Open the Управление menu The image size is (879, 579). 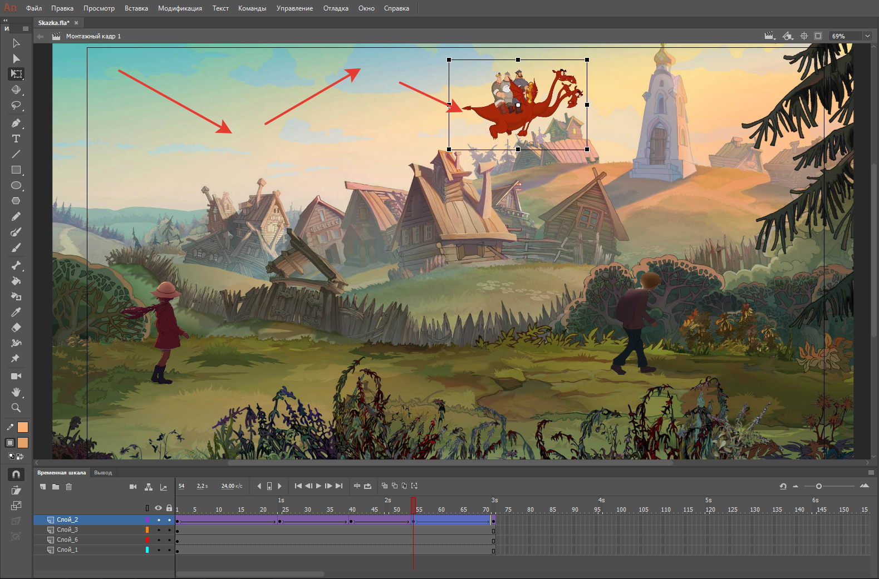coord(294,8)
